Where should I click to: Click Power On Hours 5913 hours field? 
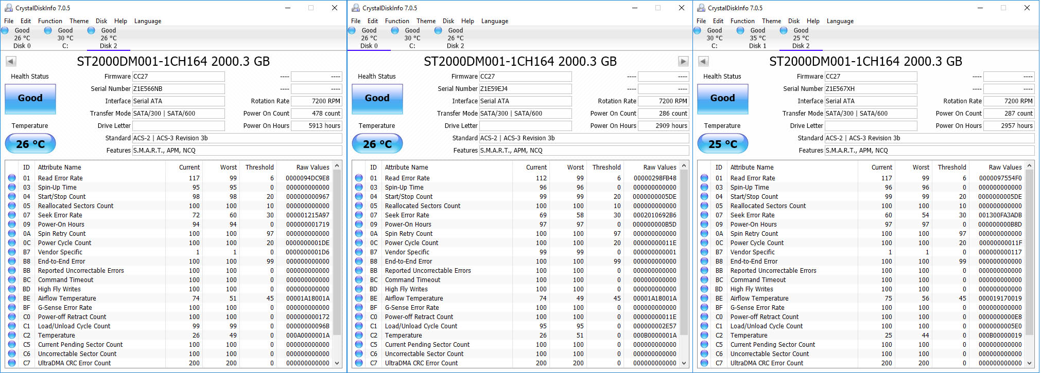(x=316, y=125)
